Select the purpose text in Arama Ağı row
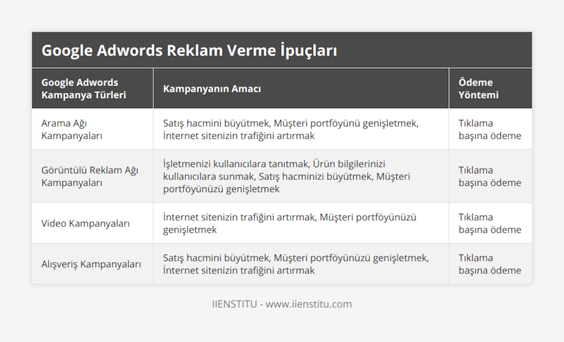The height and width of the screenshot is (342, 564). tap(290, 129)
